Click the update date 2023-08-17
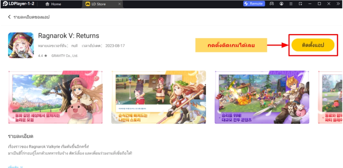This screenshot has width=343, height=168. 115,46
